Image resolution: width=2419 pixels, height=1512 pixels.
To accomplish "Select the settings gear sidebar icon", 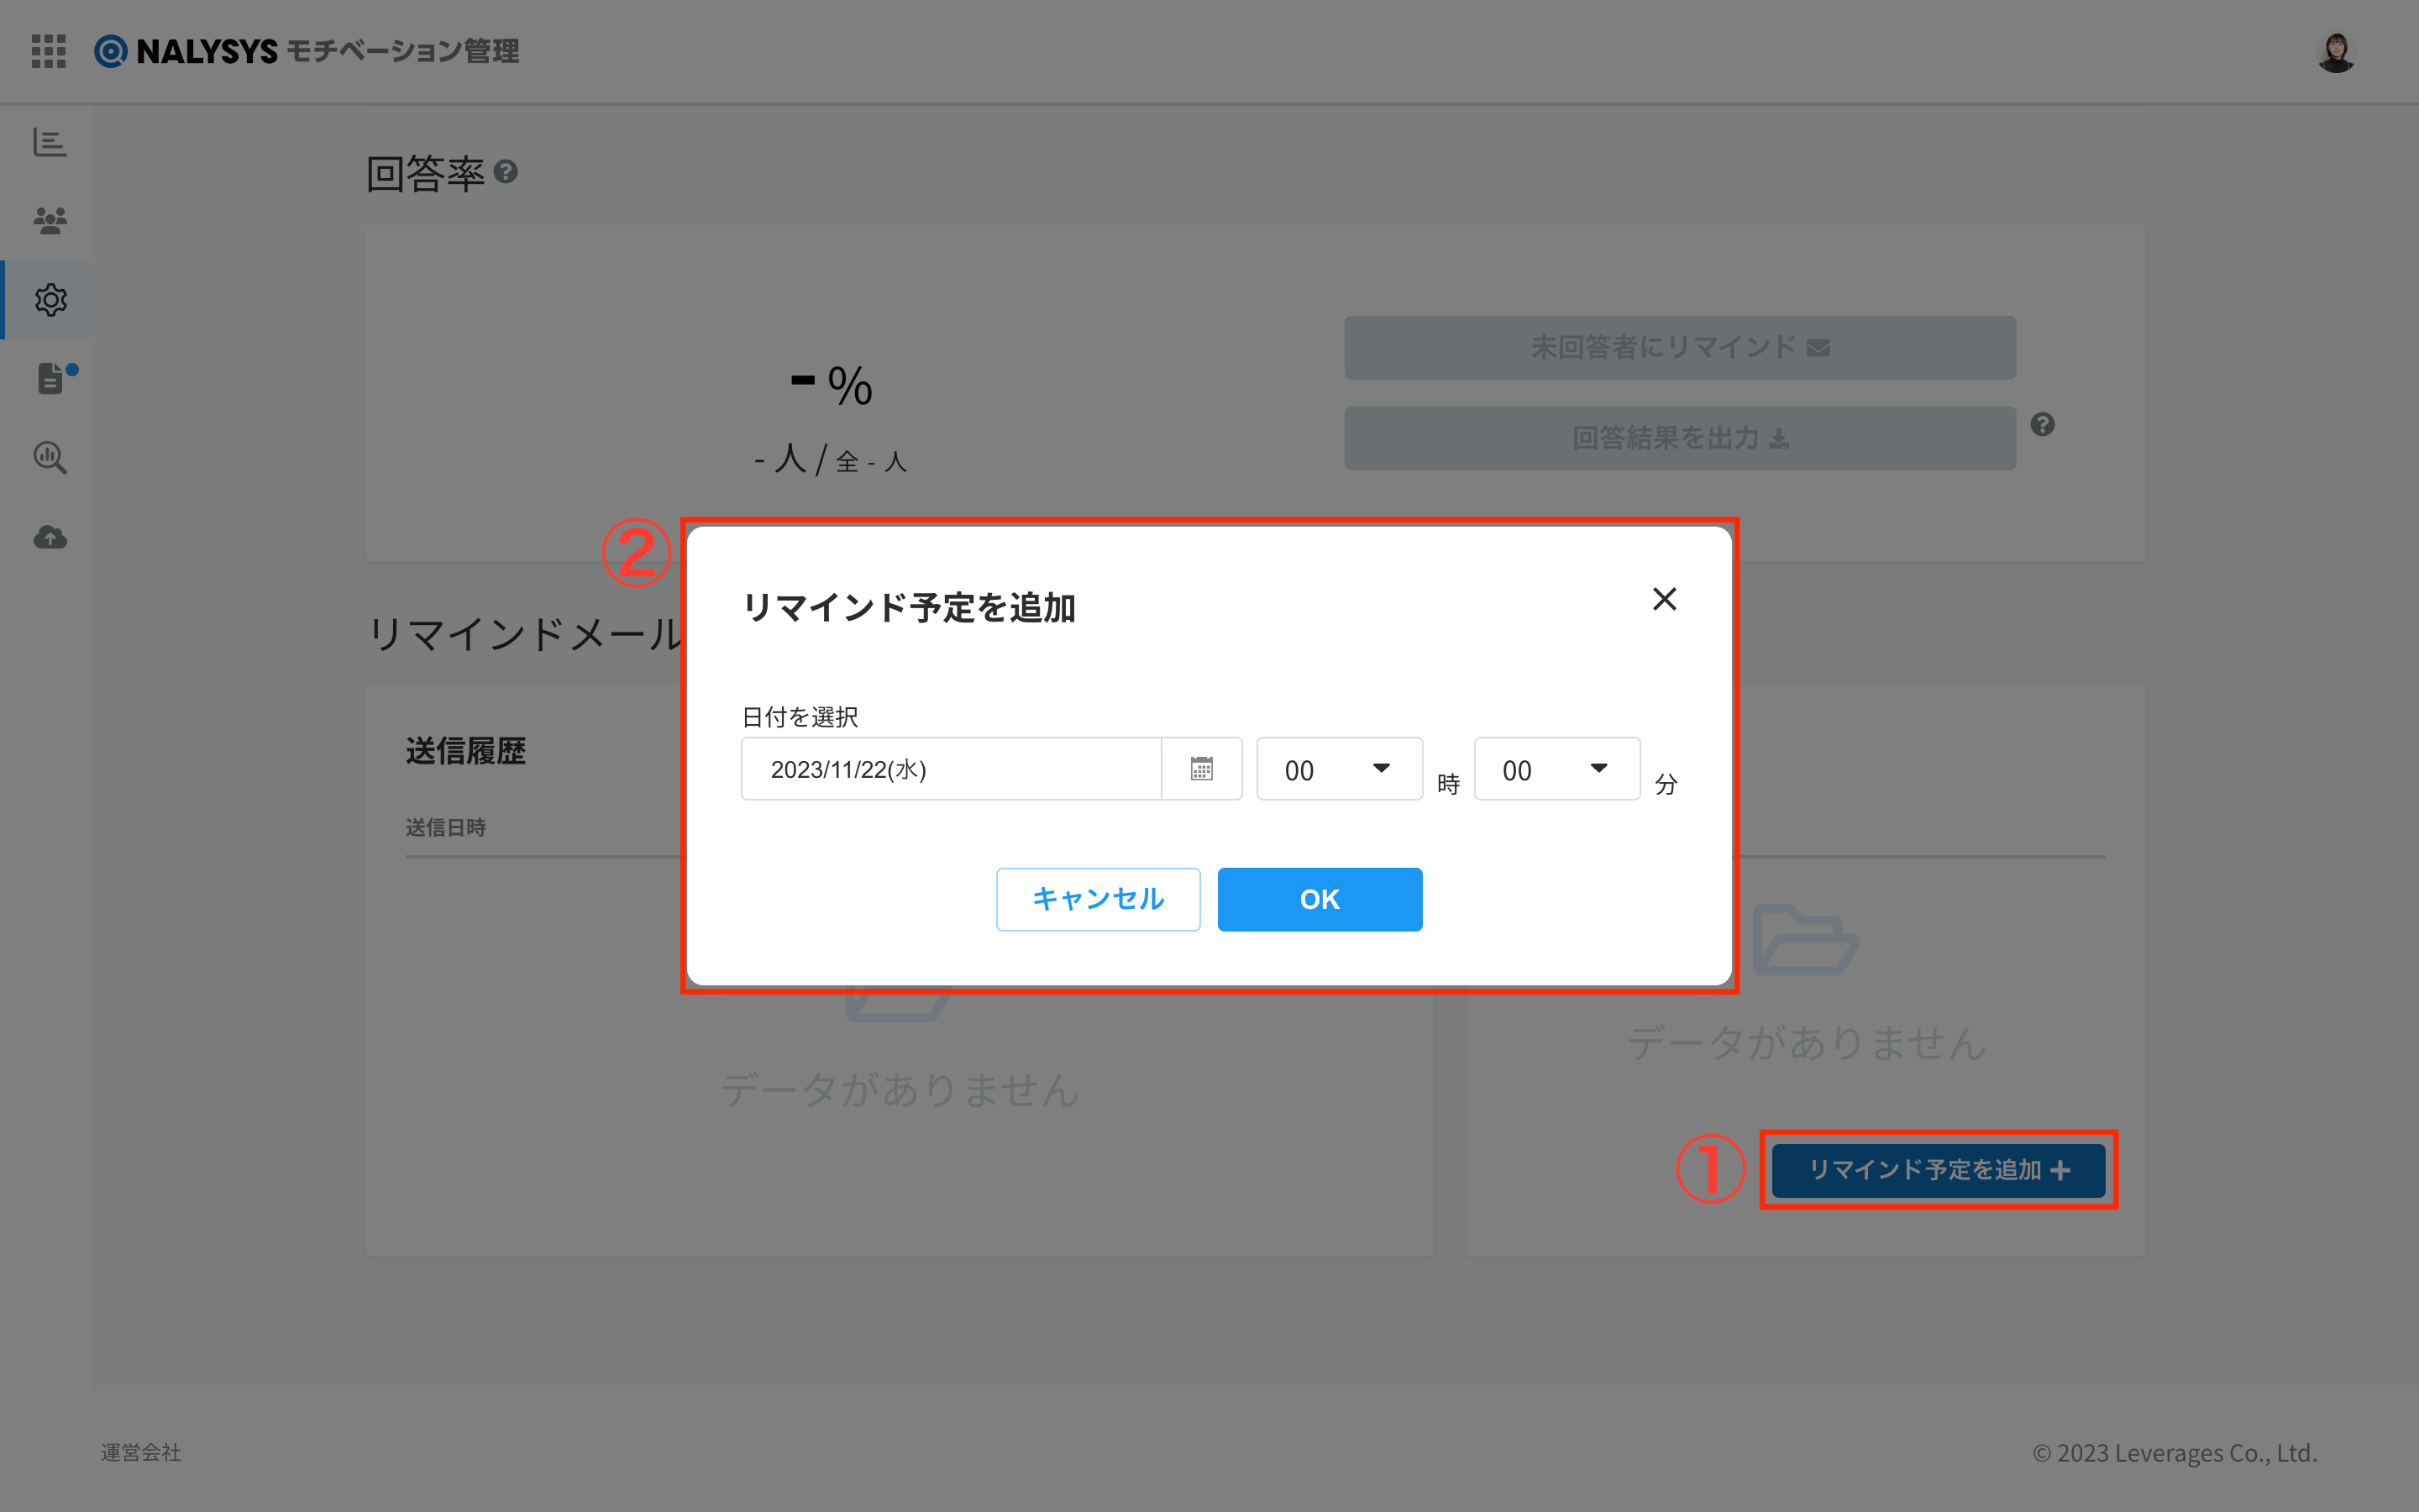I will coord(50,300).
